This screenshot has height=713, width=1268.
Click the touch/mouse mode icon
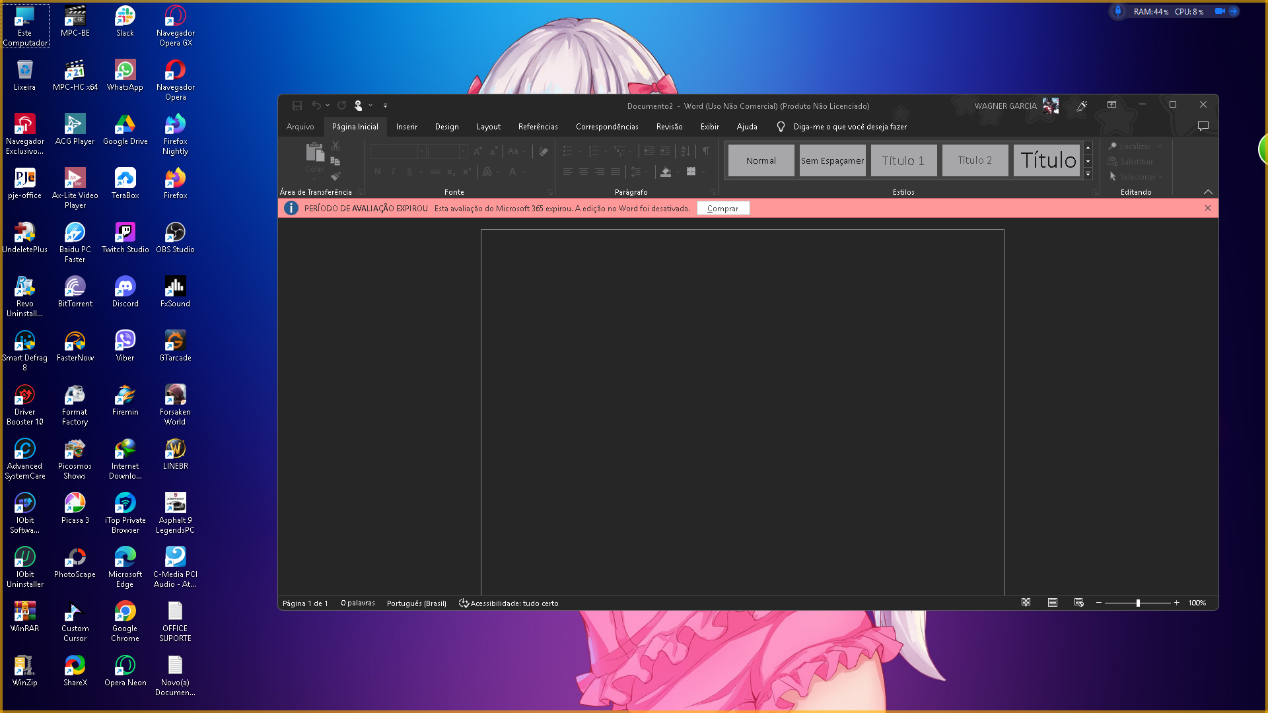coord(358,106)
